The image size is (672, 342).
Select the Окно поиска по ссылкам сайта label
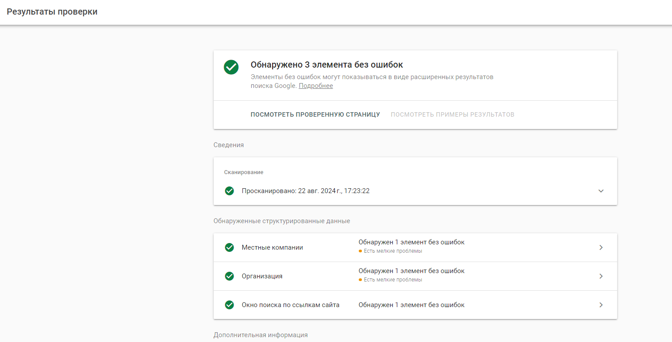[291, 305]
